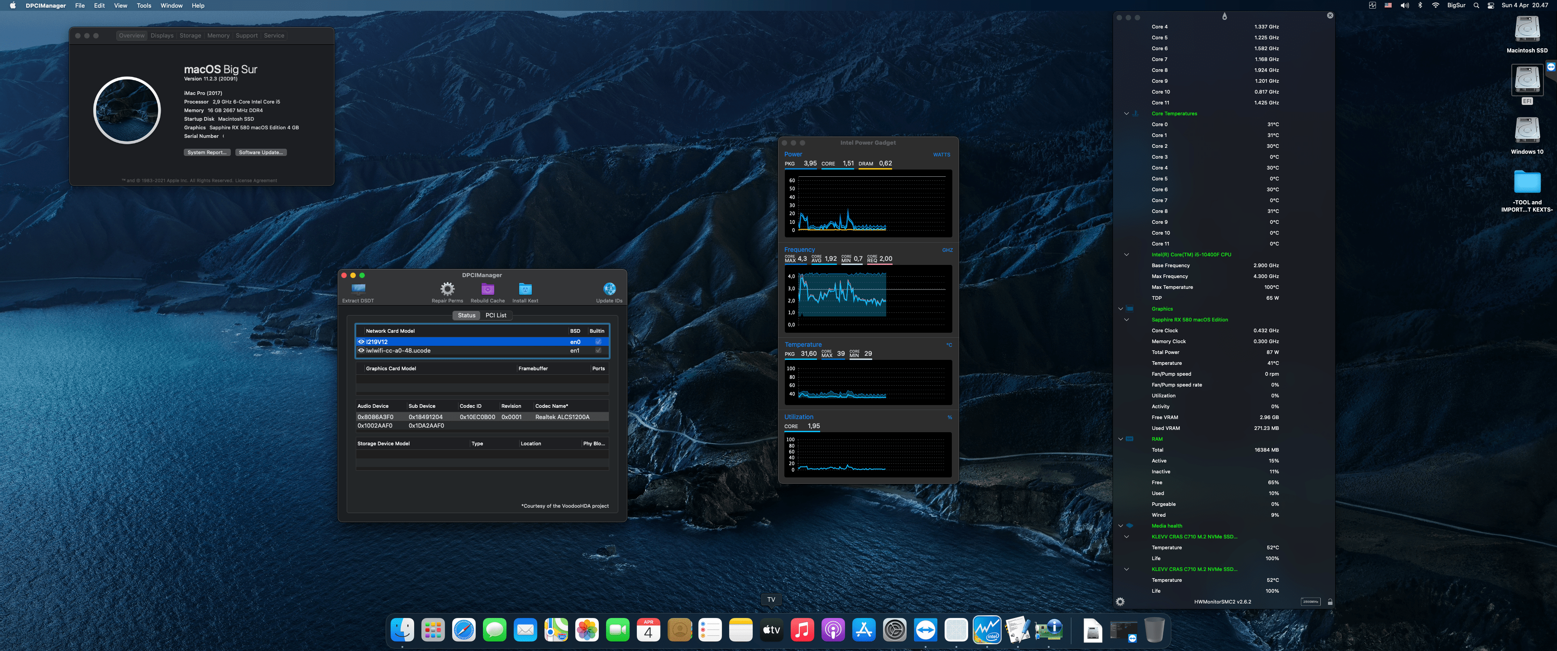Open the License Agreement link
1557x651 pixels.
click(x=256, y=180)
